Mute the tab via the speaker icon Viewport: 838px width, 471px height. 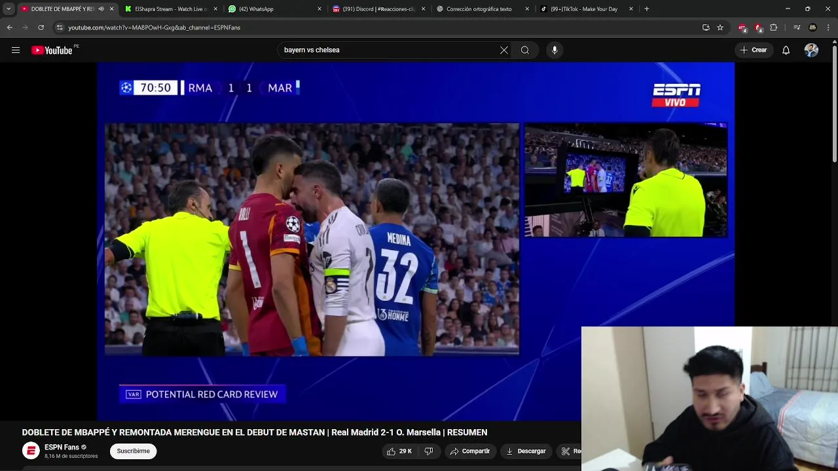(101, 9)
